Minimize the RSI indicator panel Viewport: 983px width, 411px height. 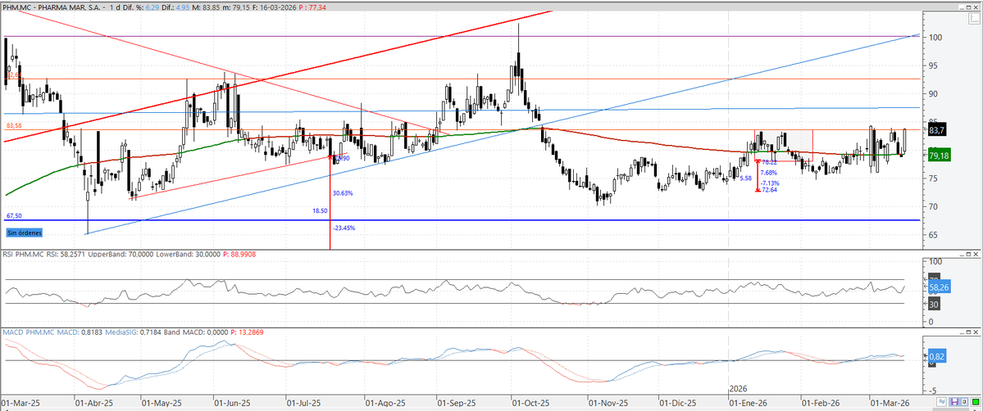(x=962, y=254)
